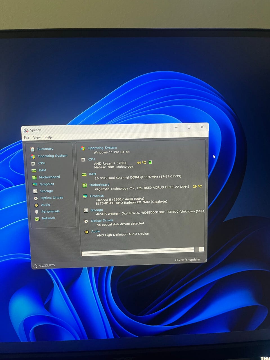Click the '465GB Western Digital' storage line
Viewport: 270px width, 360px height.
(x=150, y=213)
